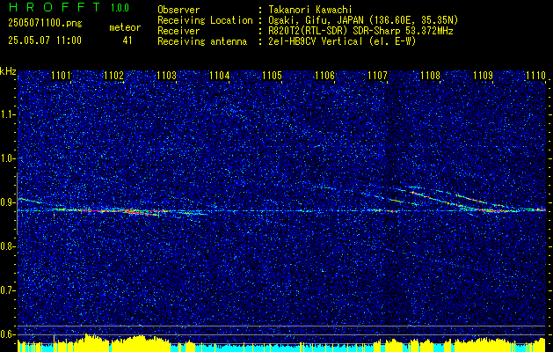The height and width of the screenshot is (352, 553).
Task: Click the 0.7 frequency axis label
Action: (x=7, y=290)
